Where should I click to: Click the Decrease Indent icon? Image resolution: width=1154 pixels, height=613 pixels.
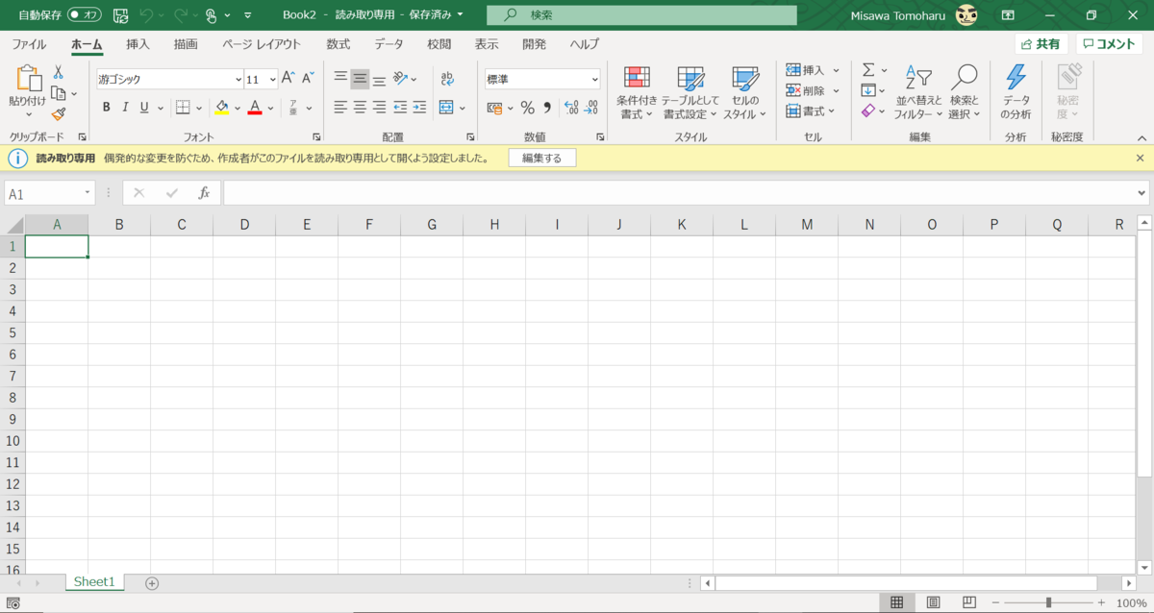[400, 108]
